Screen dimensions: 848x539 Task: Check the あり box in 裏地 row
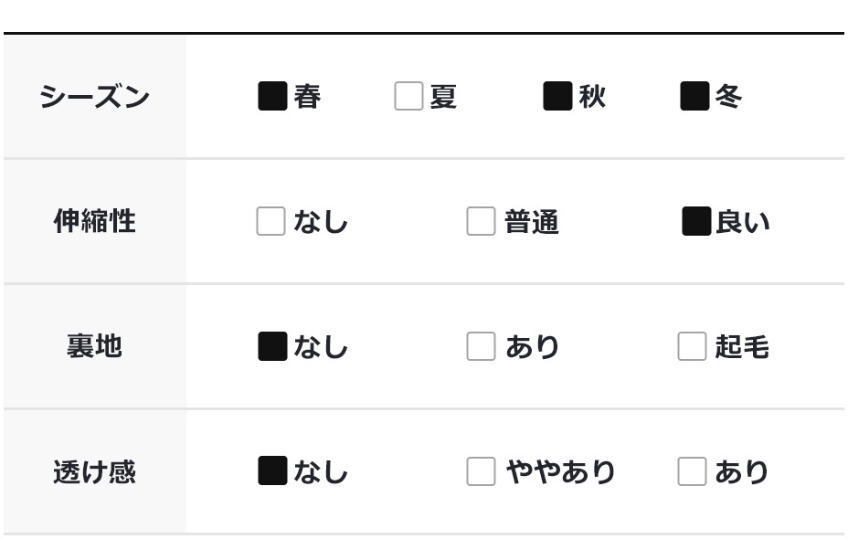click(x=481, y=347)
